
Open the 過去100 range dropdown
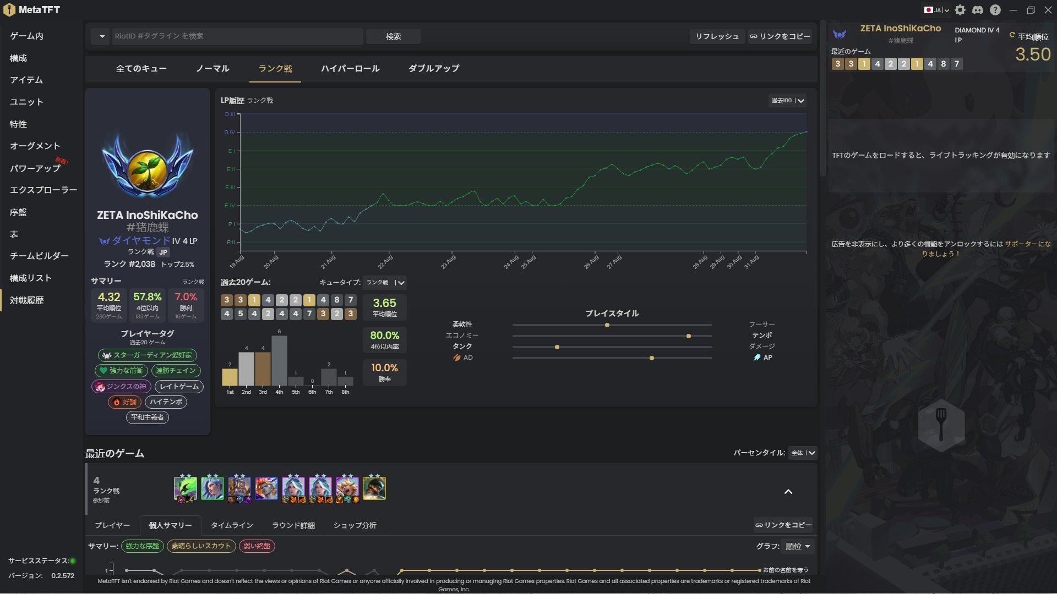pos(787,101)
